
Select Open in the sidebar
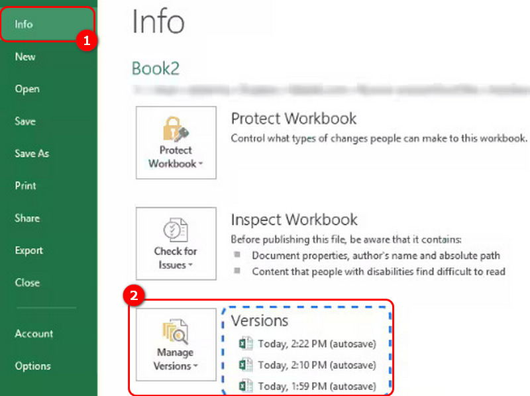coord(26,89)
